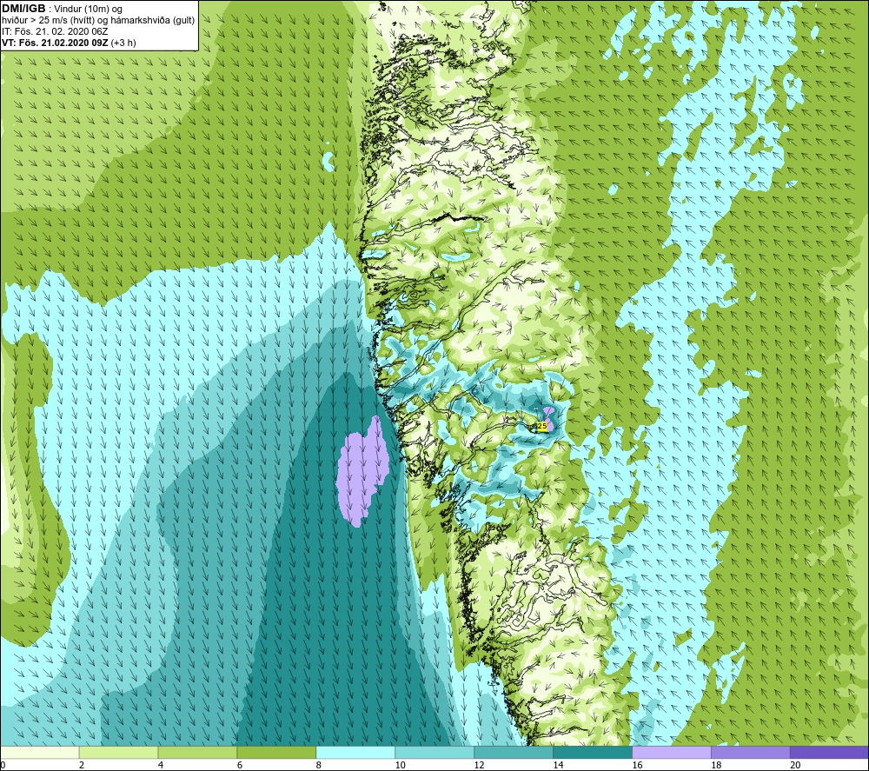Viewport: 869px width, 771px height.
Task: Click the 12-14 m/s legend color swatch
Action: [x=514, y=752]
